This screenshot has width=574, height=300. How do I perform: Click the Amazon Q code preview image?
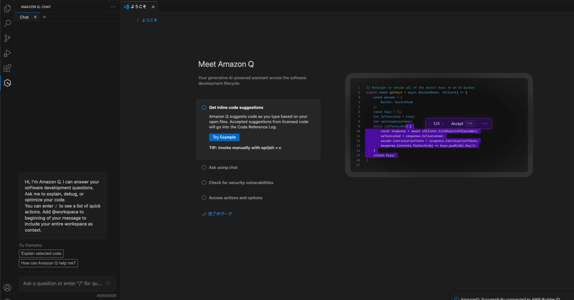click(x=439, y=125)
